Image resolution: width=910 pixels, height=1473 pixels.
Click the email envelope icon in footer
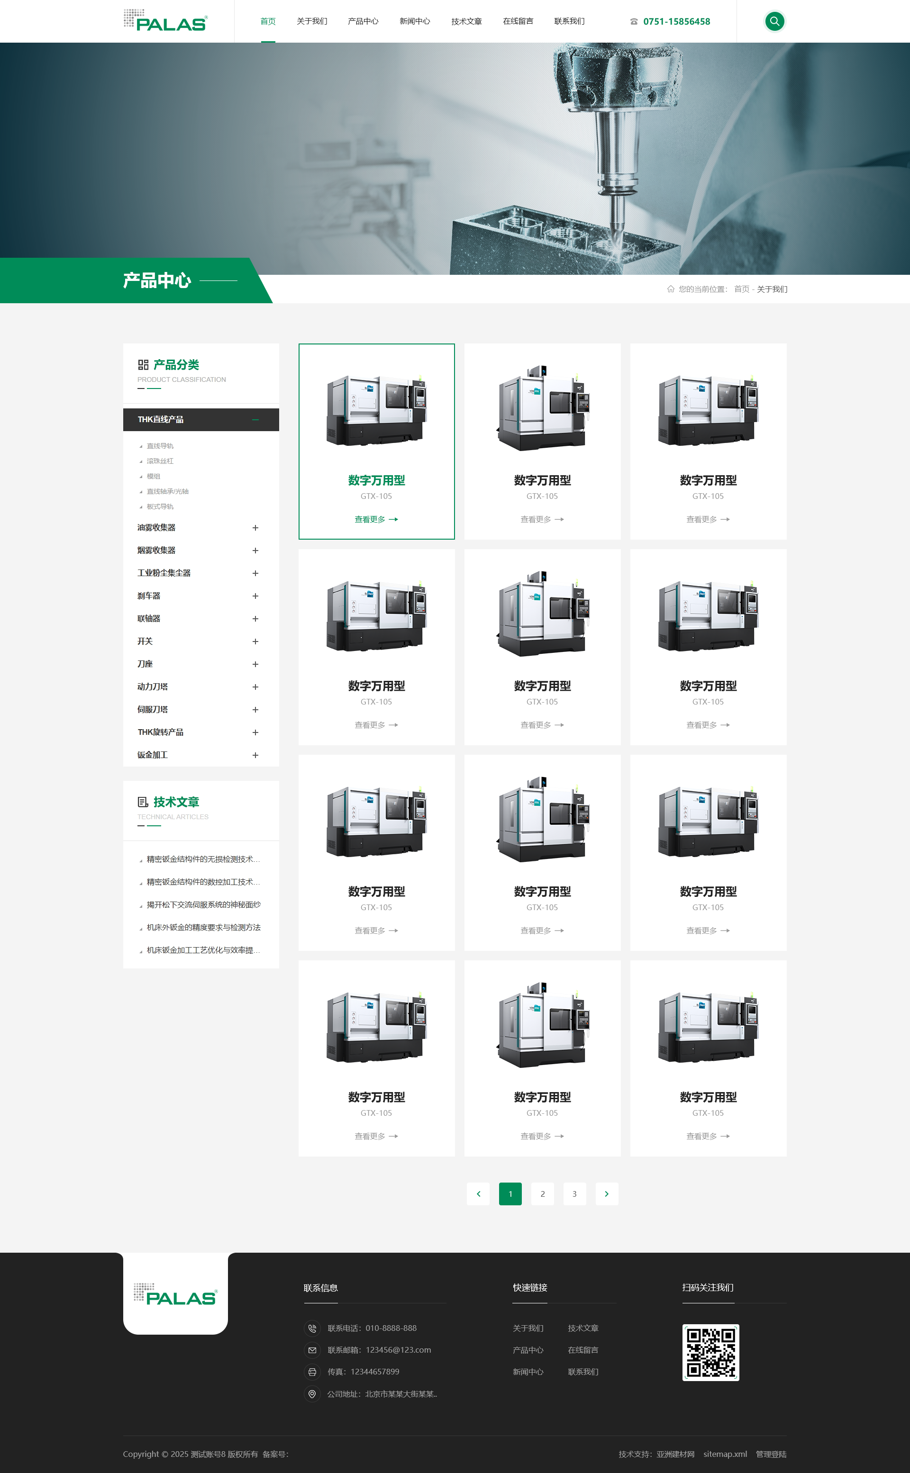312,1350
